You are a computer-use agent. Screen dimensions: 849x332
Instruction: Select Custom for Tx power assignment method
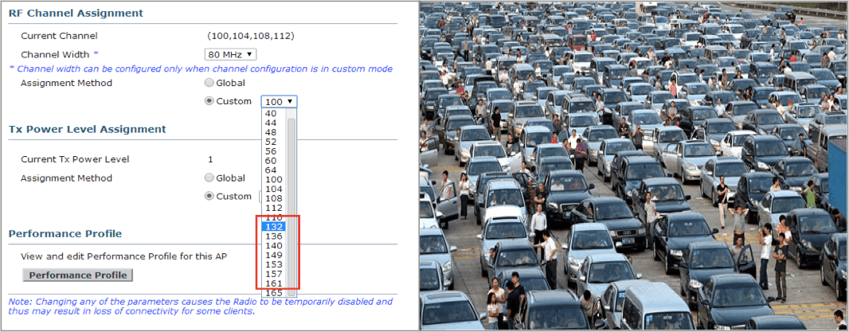tap(209, 196)
